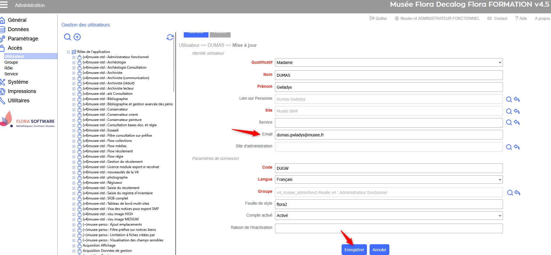The width and height of the screenshot is (551, 255).
Task: Click the Quitter link
Action: (x=378, y=18)
